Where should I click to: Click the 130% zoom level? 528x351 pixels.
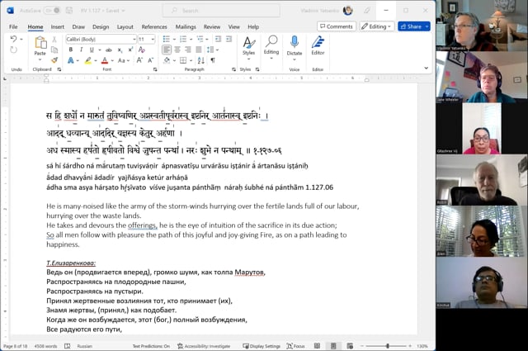point(422,346)
